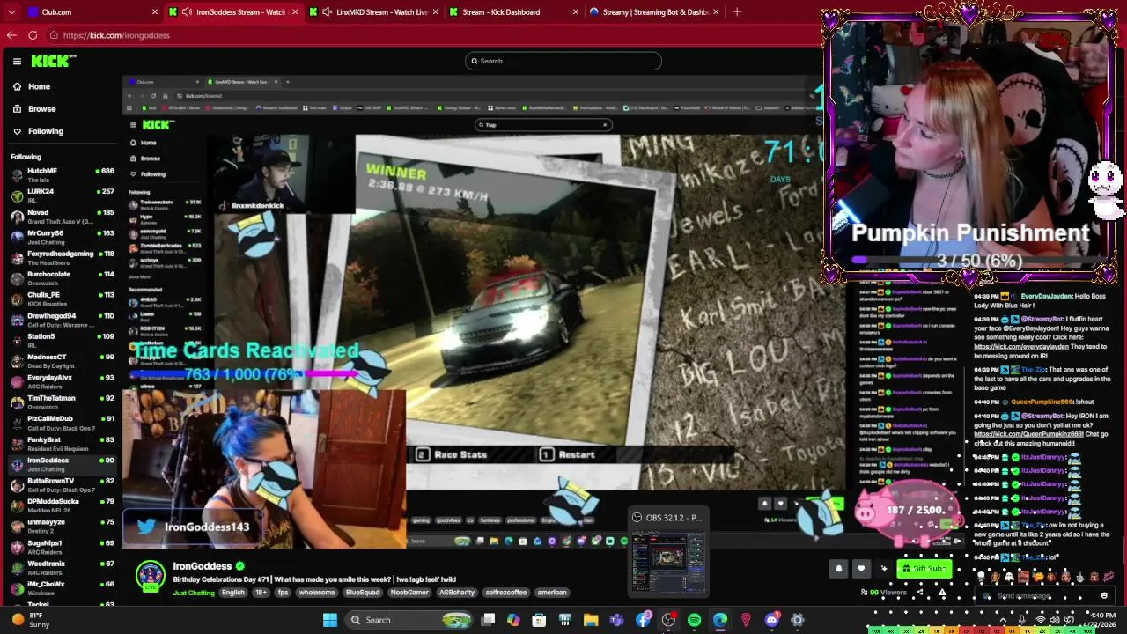The height and width of the screenshot is (634, 1127).
Task: Open Discord from the taskbar
Action: (772, 620)
